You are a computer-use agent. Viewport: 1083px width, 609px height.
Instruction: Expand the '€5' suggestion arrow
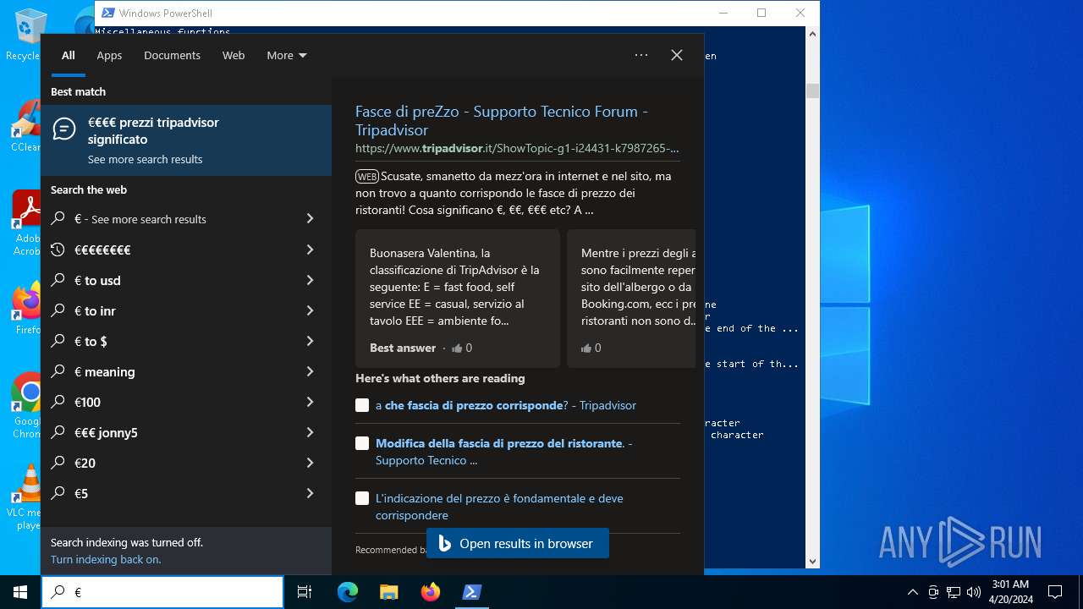pyautogui.click(x=310, y=493)
